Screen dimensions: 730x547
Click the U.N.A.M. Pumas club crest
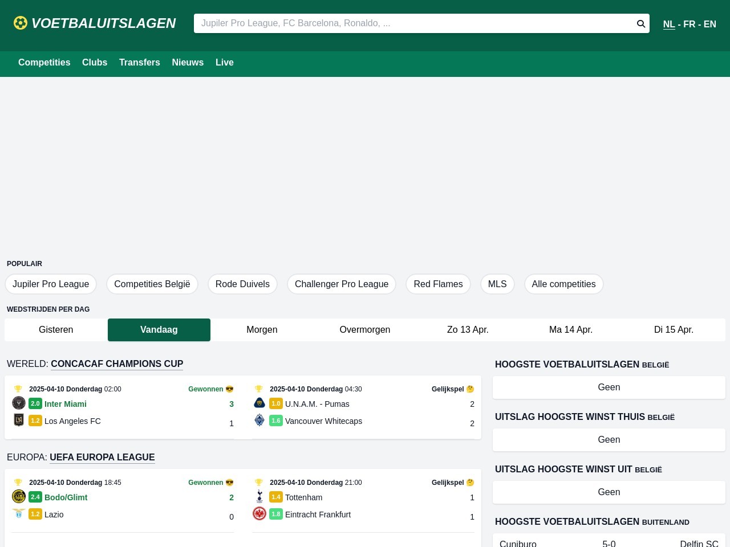click(259, 403)
